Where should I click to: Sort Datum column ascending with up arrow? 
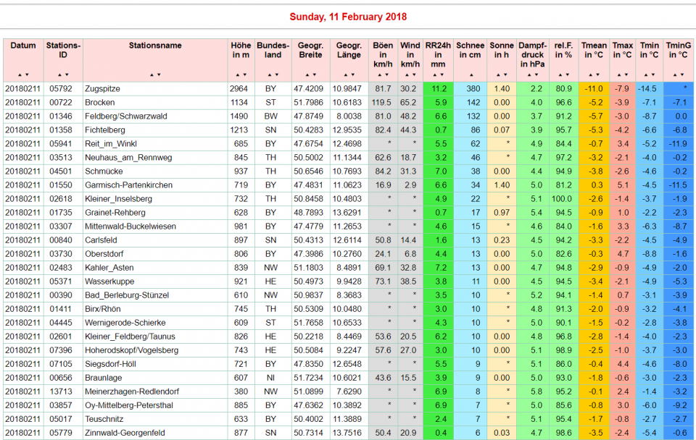pos(20,75)
